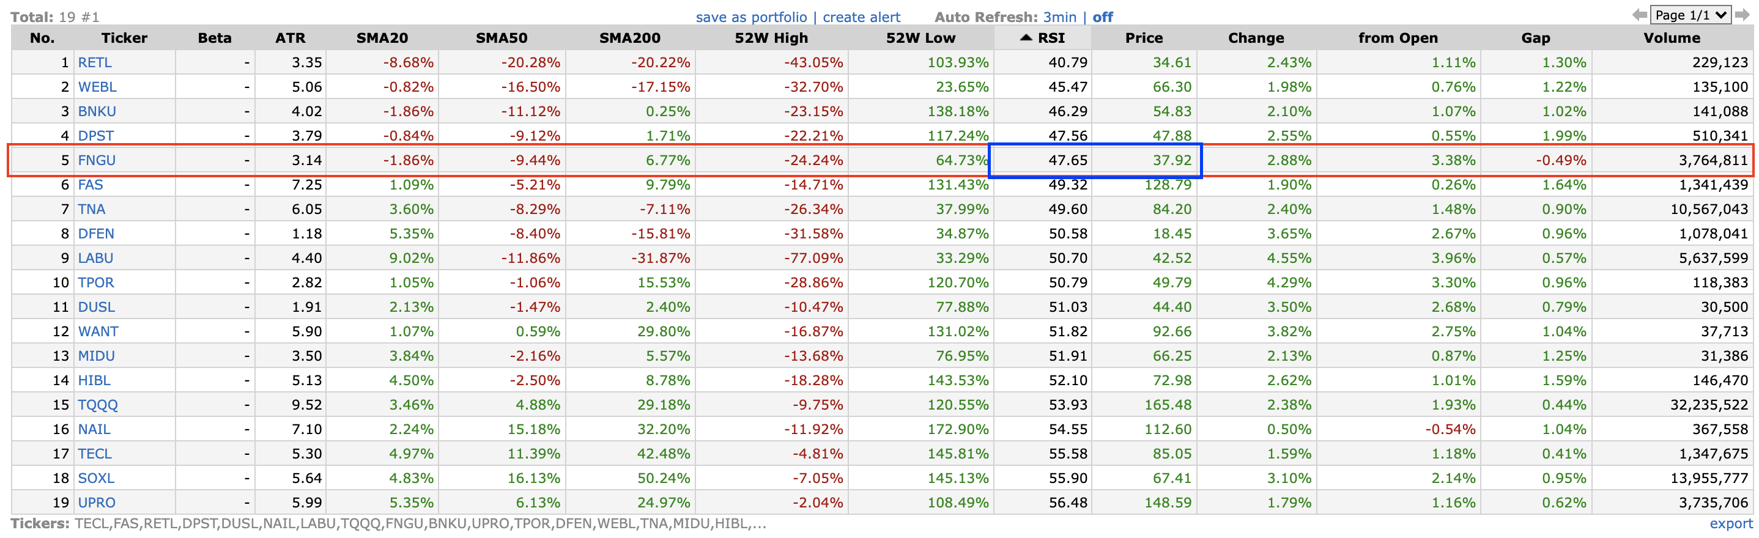The height and width of the screenshot is (538, 1759).
Task: Sort table by SMA200 column
Action: (x=629, y=39)
